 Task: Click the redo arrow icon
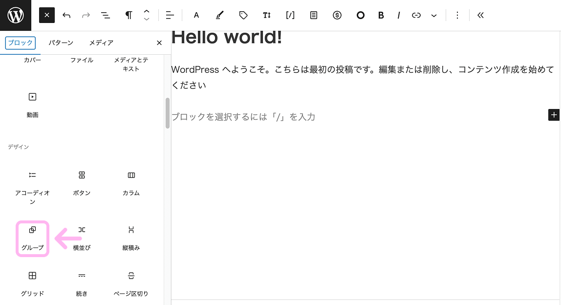[x=86, y=15]
